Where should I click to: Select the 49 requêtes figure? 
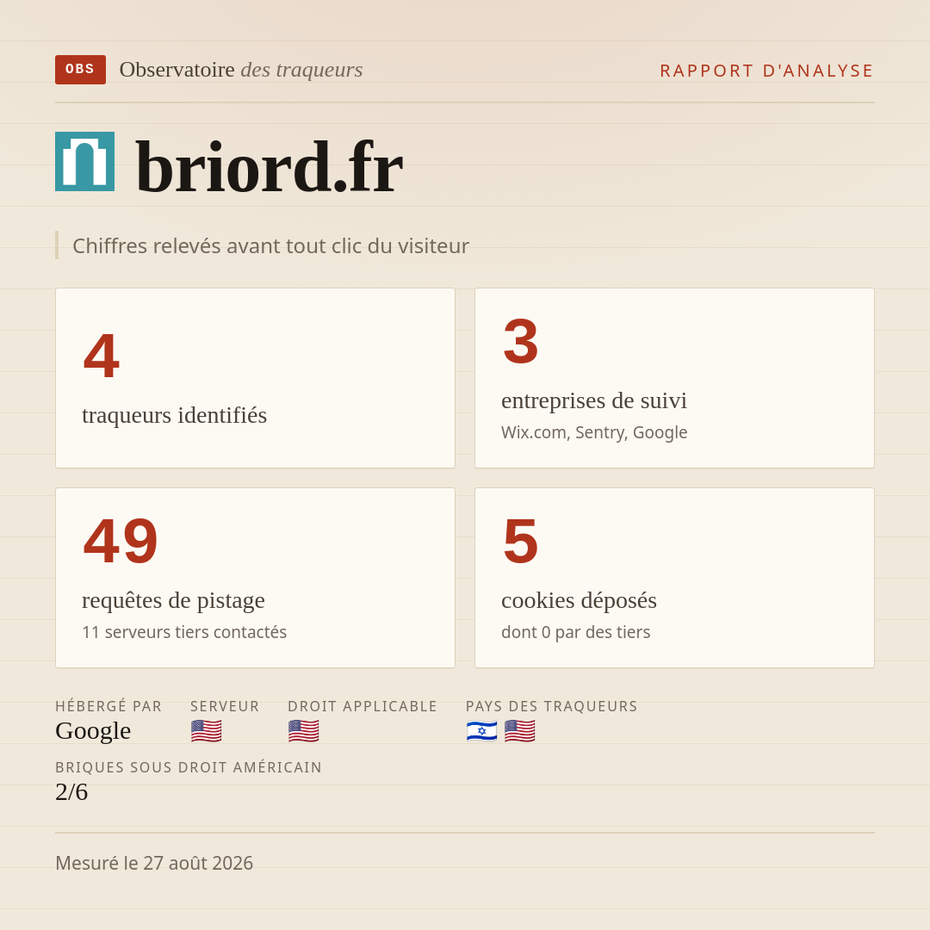coord(121,541)
